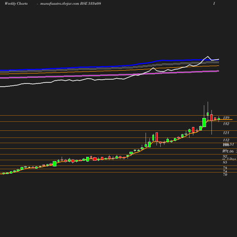Viewport: 237px width, 237px height.
Task: Click the munafasutra.tbrjar.com BSE 533408 label
Action: (x=71, y=3)
